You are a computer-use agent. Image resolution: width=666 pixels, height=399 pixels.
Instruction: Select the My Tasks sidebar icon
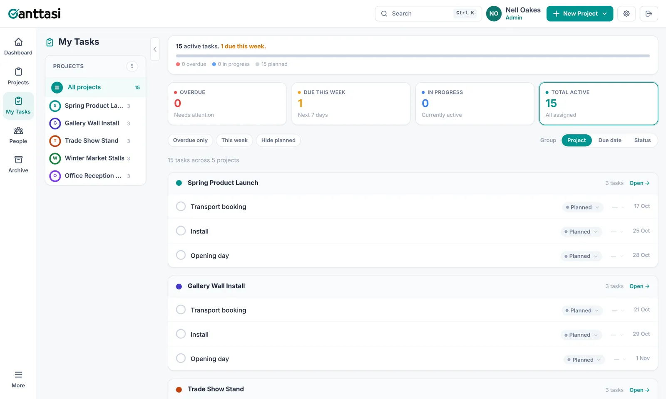click(18, 101)
